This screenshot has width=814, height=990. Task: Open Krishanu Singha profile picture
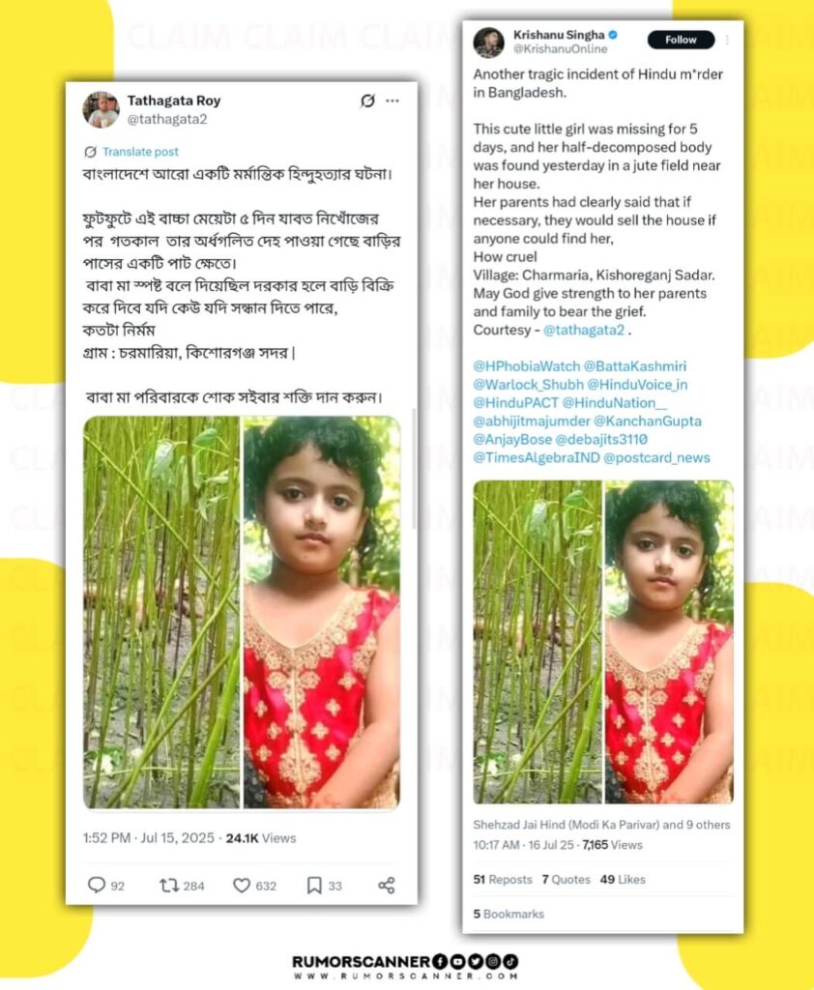pos(489,43)
